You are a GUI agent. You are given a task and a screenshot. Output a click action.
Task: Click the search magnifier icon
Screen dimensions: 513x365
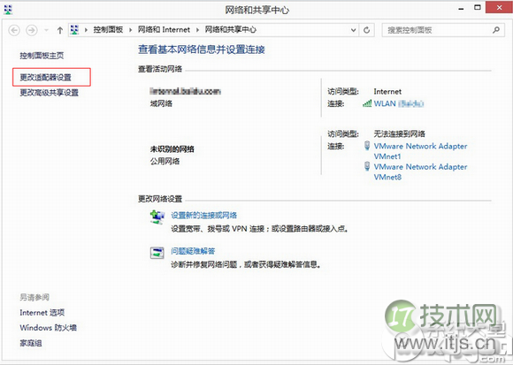496,30
